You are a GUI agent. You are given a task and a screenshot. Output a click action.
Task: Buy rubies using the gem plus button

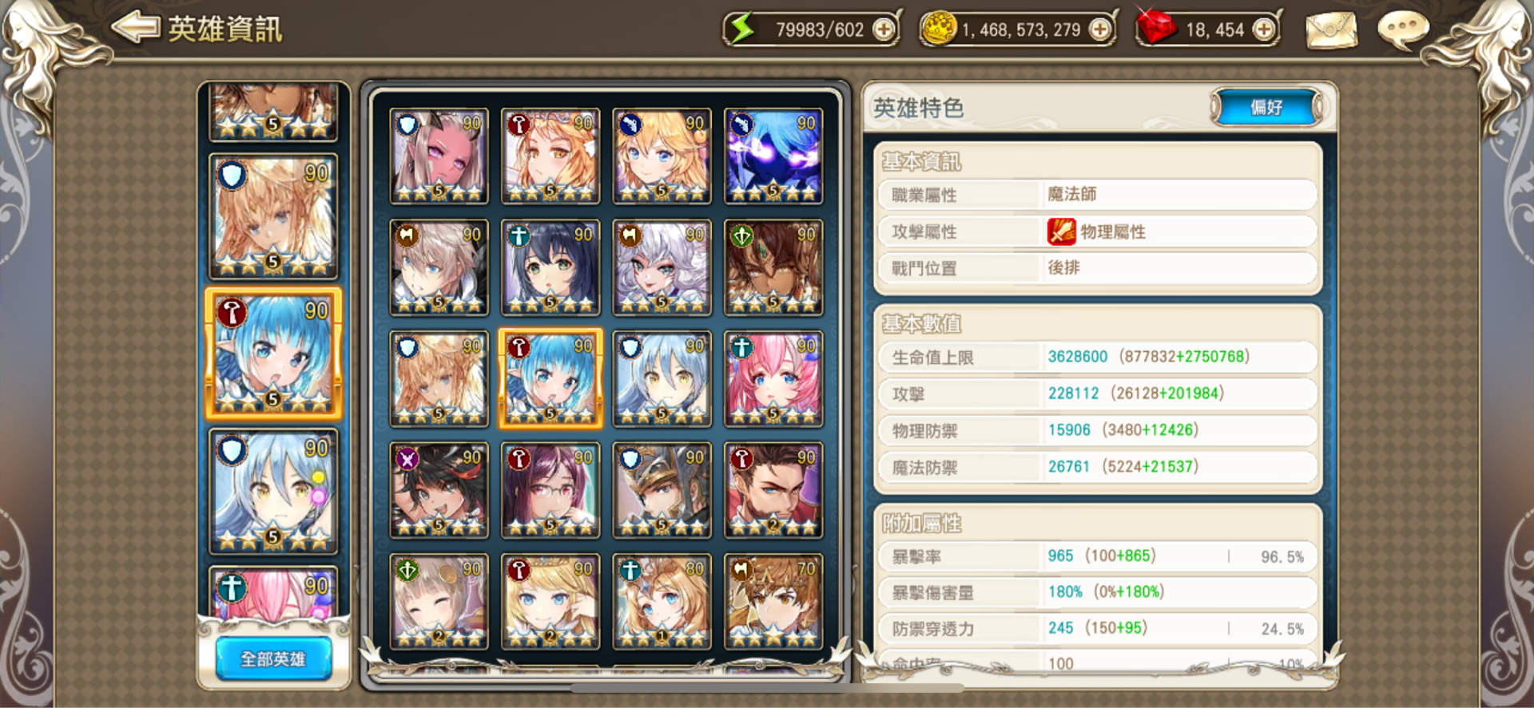click(x=1263, y=30)
